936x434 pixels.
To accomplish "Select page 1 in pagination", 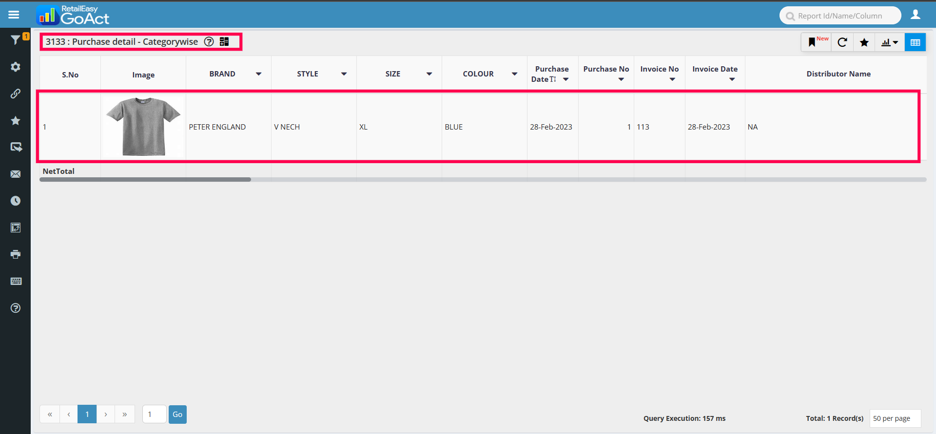I will (87, 415).
